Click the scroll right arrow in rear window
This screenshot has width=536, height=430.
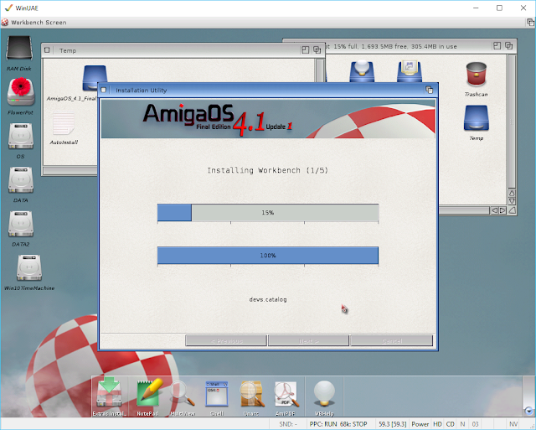click(x=502, y=210)
